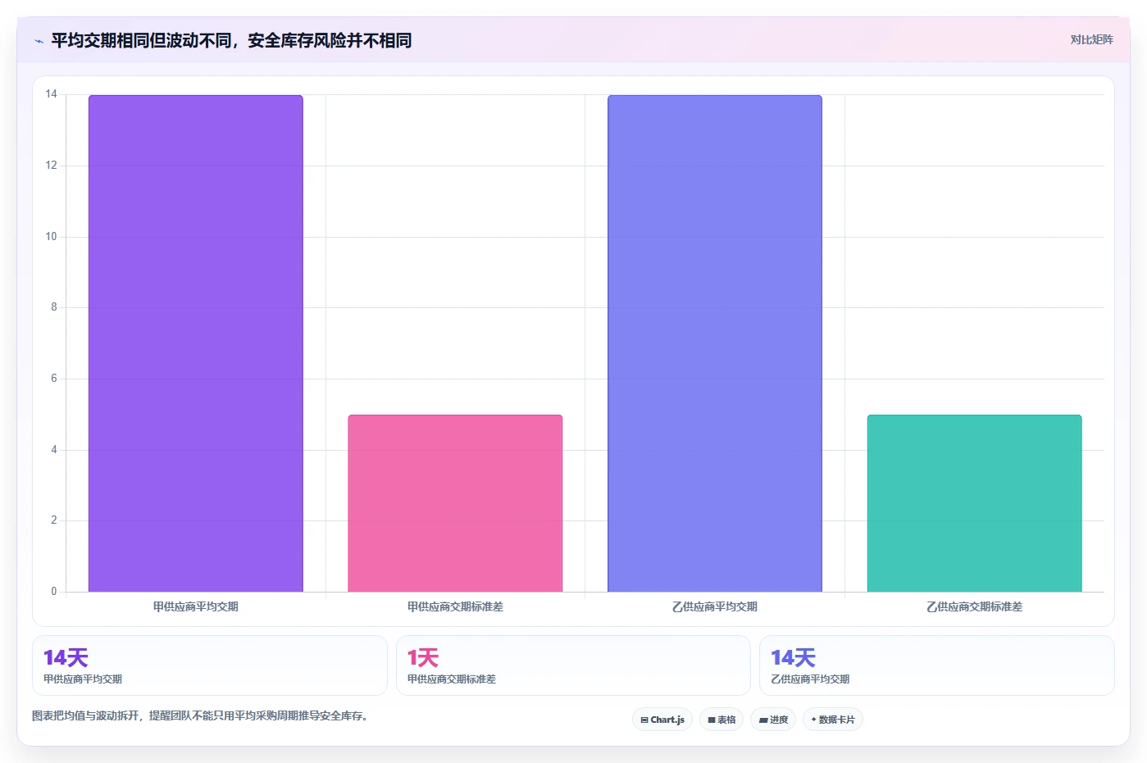Select the 进度 tag chip

tap(773, 720)
